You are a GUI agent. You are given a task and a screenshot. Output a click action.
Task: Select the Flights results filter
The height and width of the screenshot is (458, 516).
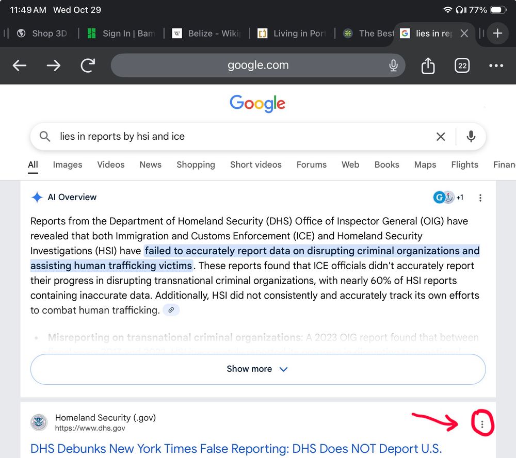point(465,165)
